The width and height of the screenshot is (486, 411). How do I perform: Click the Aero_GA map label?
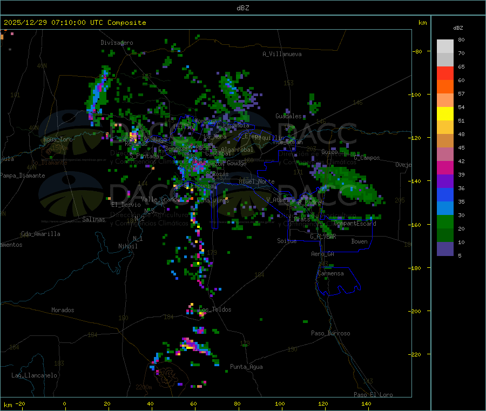click(323, 254)
